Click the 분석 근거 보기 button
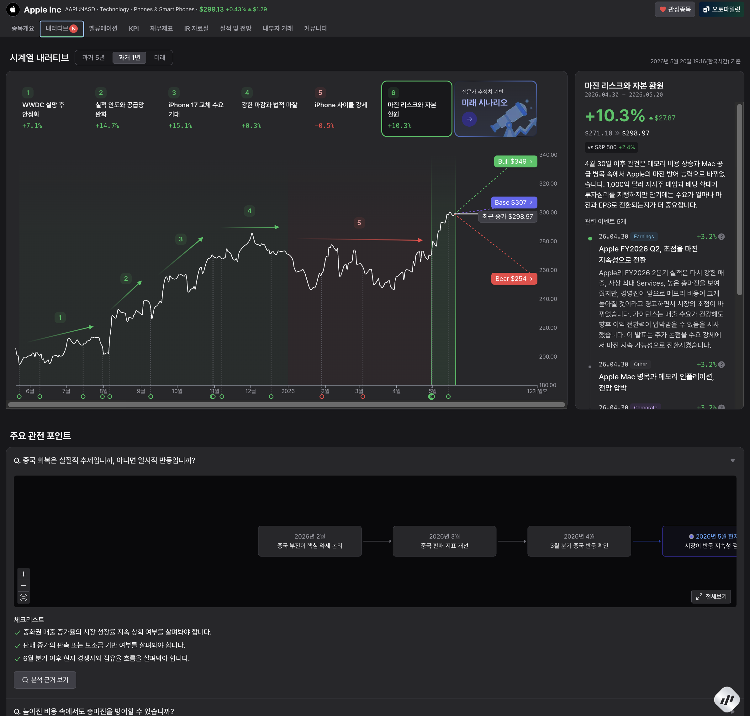The image size is (750, 716). tap(45, 680)
